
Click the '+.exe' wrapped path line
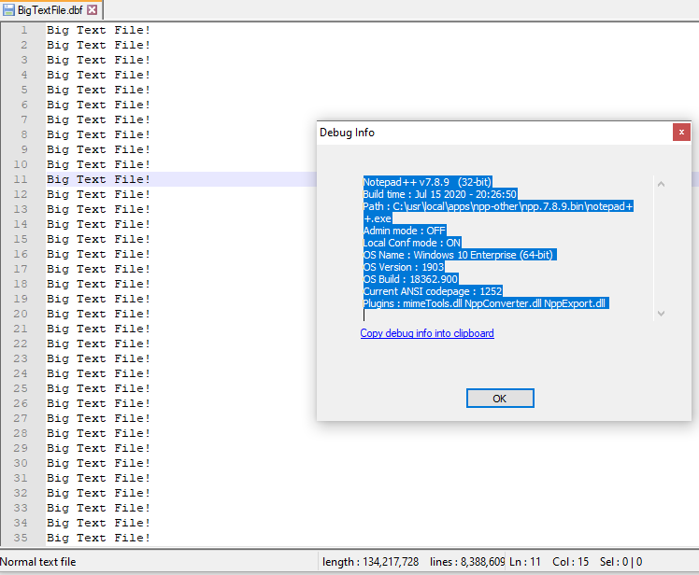378,218
